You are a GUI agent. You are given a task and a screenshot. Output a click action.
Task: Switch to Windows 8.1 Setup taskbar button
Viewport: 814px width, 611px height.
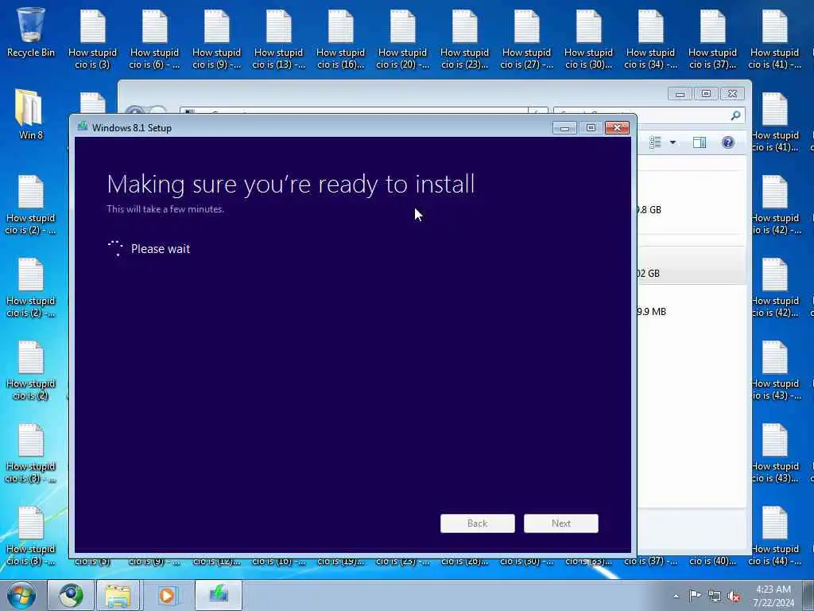coord(219,596)
